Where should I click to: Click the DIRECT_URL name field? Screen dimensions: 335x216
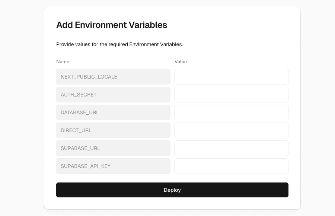coord(113,130)
